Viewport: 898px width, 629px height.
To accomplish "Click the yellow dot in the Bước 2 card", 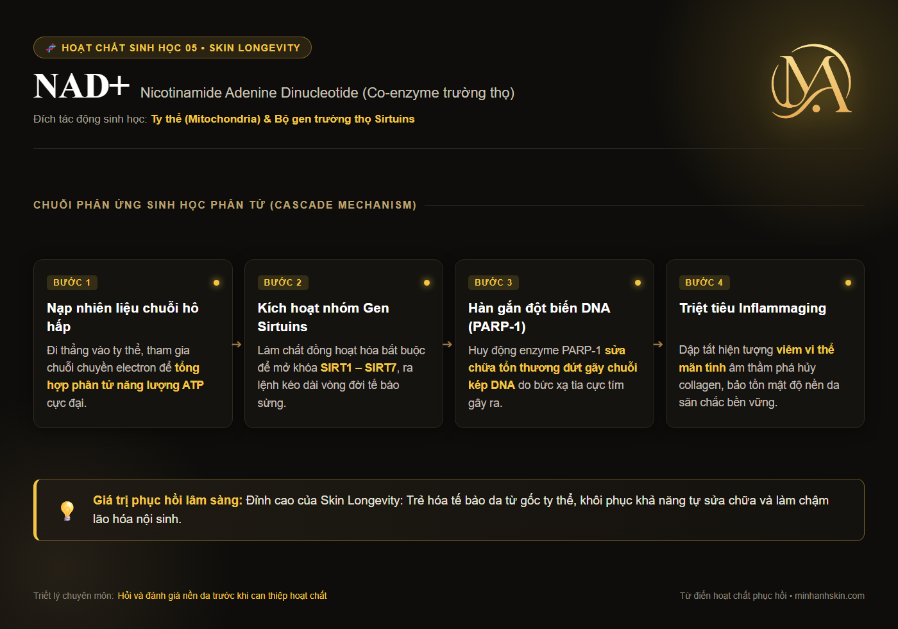I will (427, 282).
